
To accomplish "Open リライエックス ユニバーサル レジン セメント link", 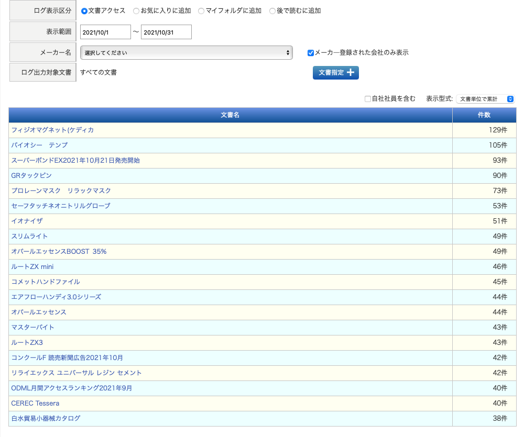I will [77, 373].
